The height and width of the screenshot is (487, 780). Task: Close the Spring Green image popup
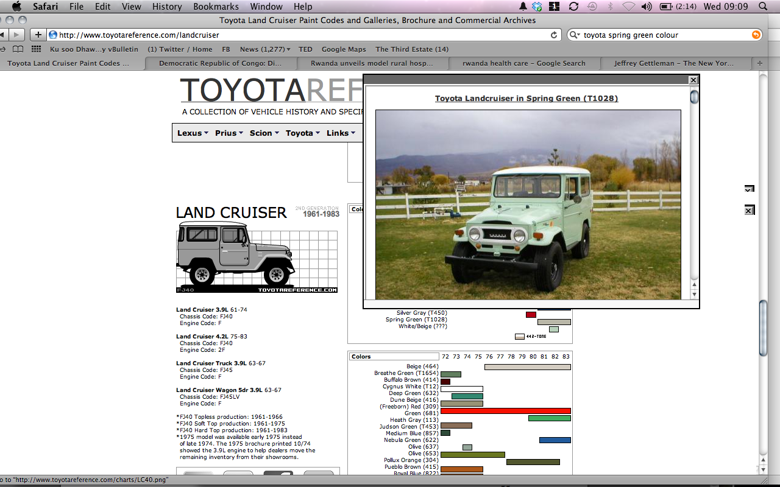pos(693,80)
